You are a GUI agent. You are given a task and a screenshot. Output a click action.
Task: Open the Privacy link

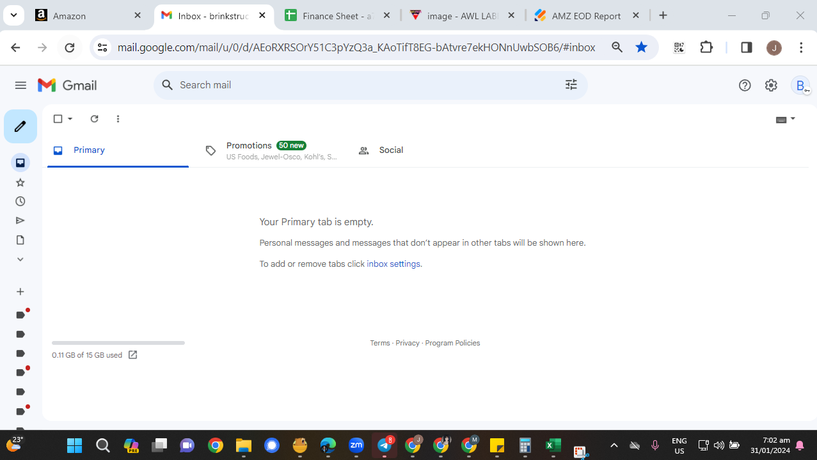tap(408, 343)
